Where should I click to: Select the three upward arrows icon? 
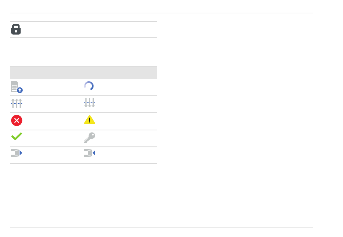coord(17,103)
